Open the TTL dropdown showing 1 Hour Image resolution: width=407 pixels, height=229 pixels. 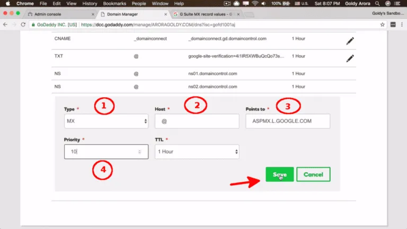pos(197,152)
